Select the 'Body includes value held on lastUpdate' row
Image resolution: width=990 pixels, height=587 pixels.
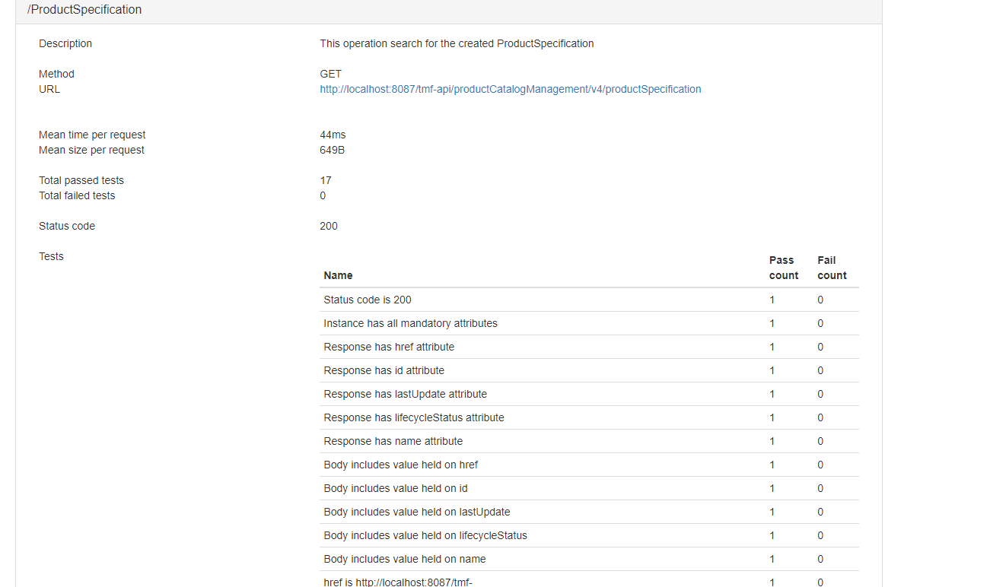click(x=417, y=512)
